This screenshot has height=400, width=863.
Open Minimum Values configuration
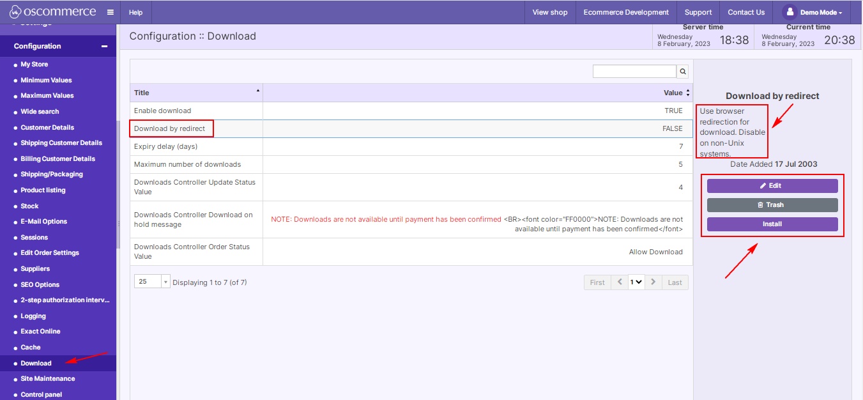coord(46,81)
